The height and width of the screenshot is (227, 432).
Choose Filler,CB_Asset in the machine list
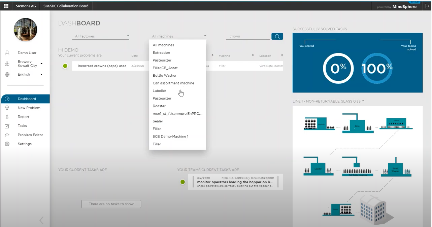point(178,68)
